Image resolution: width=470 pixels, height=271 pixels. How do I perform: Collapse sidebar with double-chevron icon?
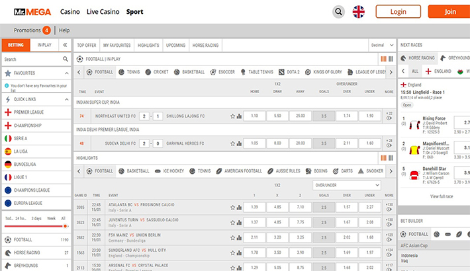(65, 45)
